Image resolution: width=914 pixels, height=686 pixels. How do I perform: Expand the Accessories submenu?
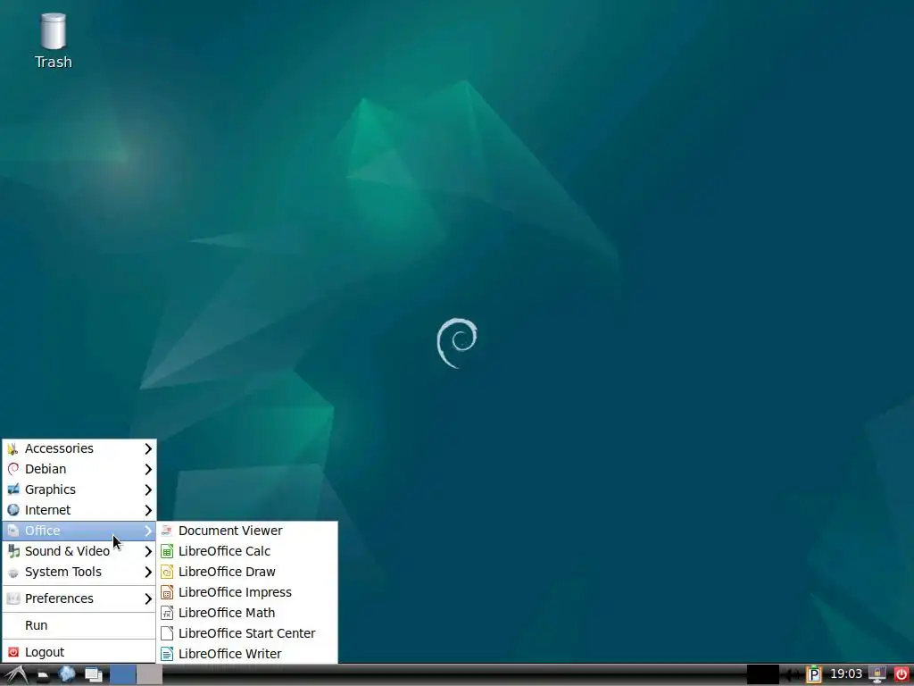click(x=79, y=448)
